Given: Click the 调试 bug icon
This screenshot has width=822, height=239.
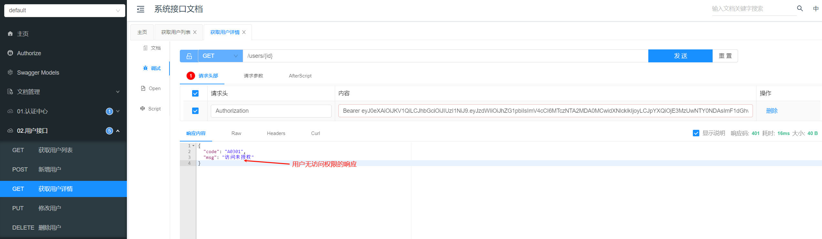Looking at the screenshot, I should point(145,68).
